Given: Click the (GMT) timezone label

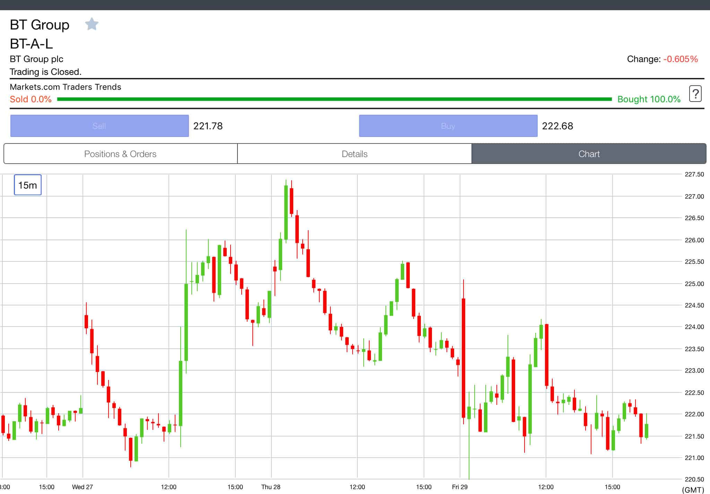Looking at the screenshot, I should (x=693, y=490).
